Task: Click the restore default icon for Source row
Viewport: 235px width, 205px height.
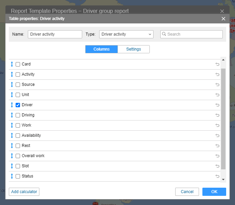Action: 217,85
